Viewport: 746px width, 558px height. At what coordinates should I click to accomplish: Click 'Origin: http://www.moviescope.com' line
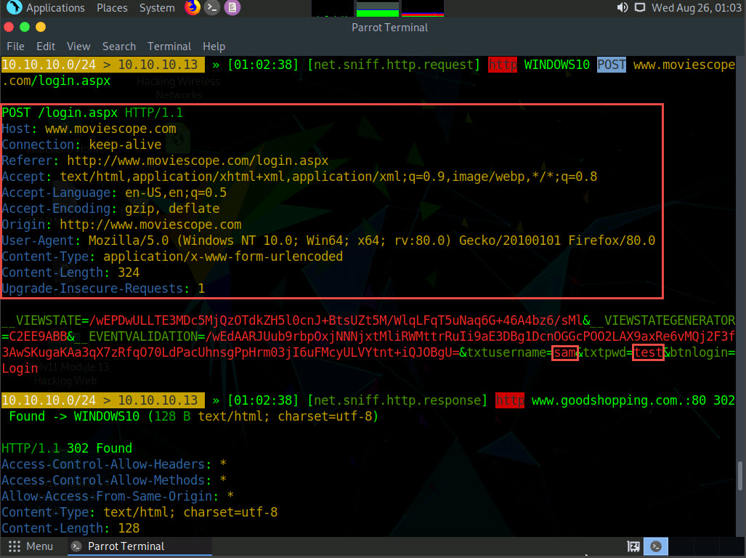click(122, 225)
